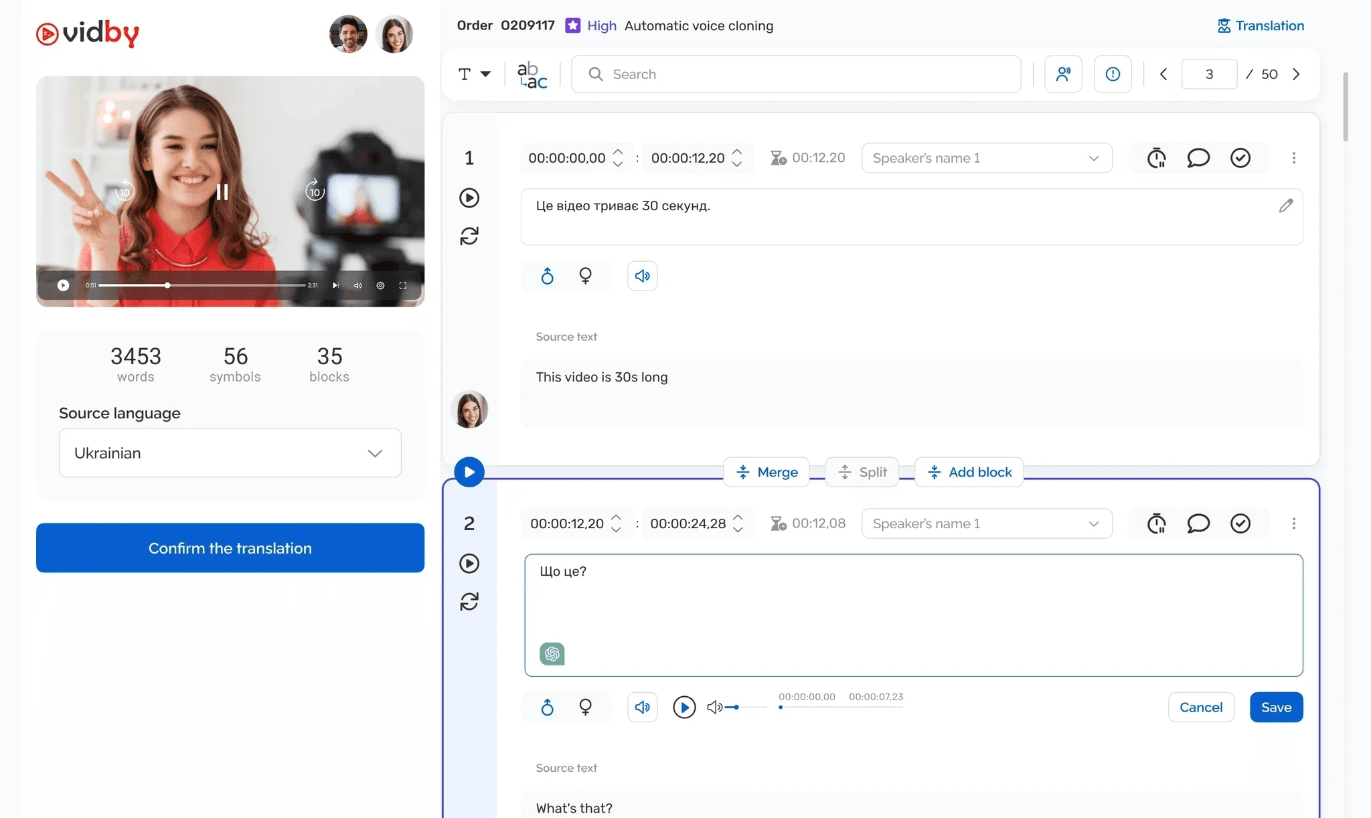Viewport: 1371px width, 818px height.
Task: Click the Merge button
Action: tap(766, 472)
